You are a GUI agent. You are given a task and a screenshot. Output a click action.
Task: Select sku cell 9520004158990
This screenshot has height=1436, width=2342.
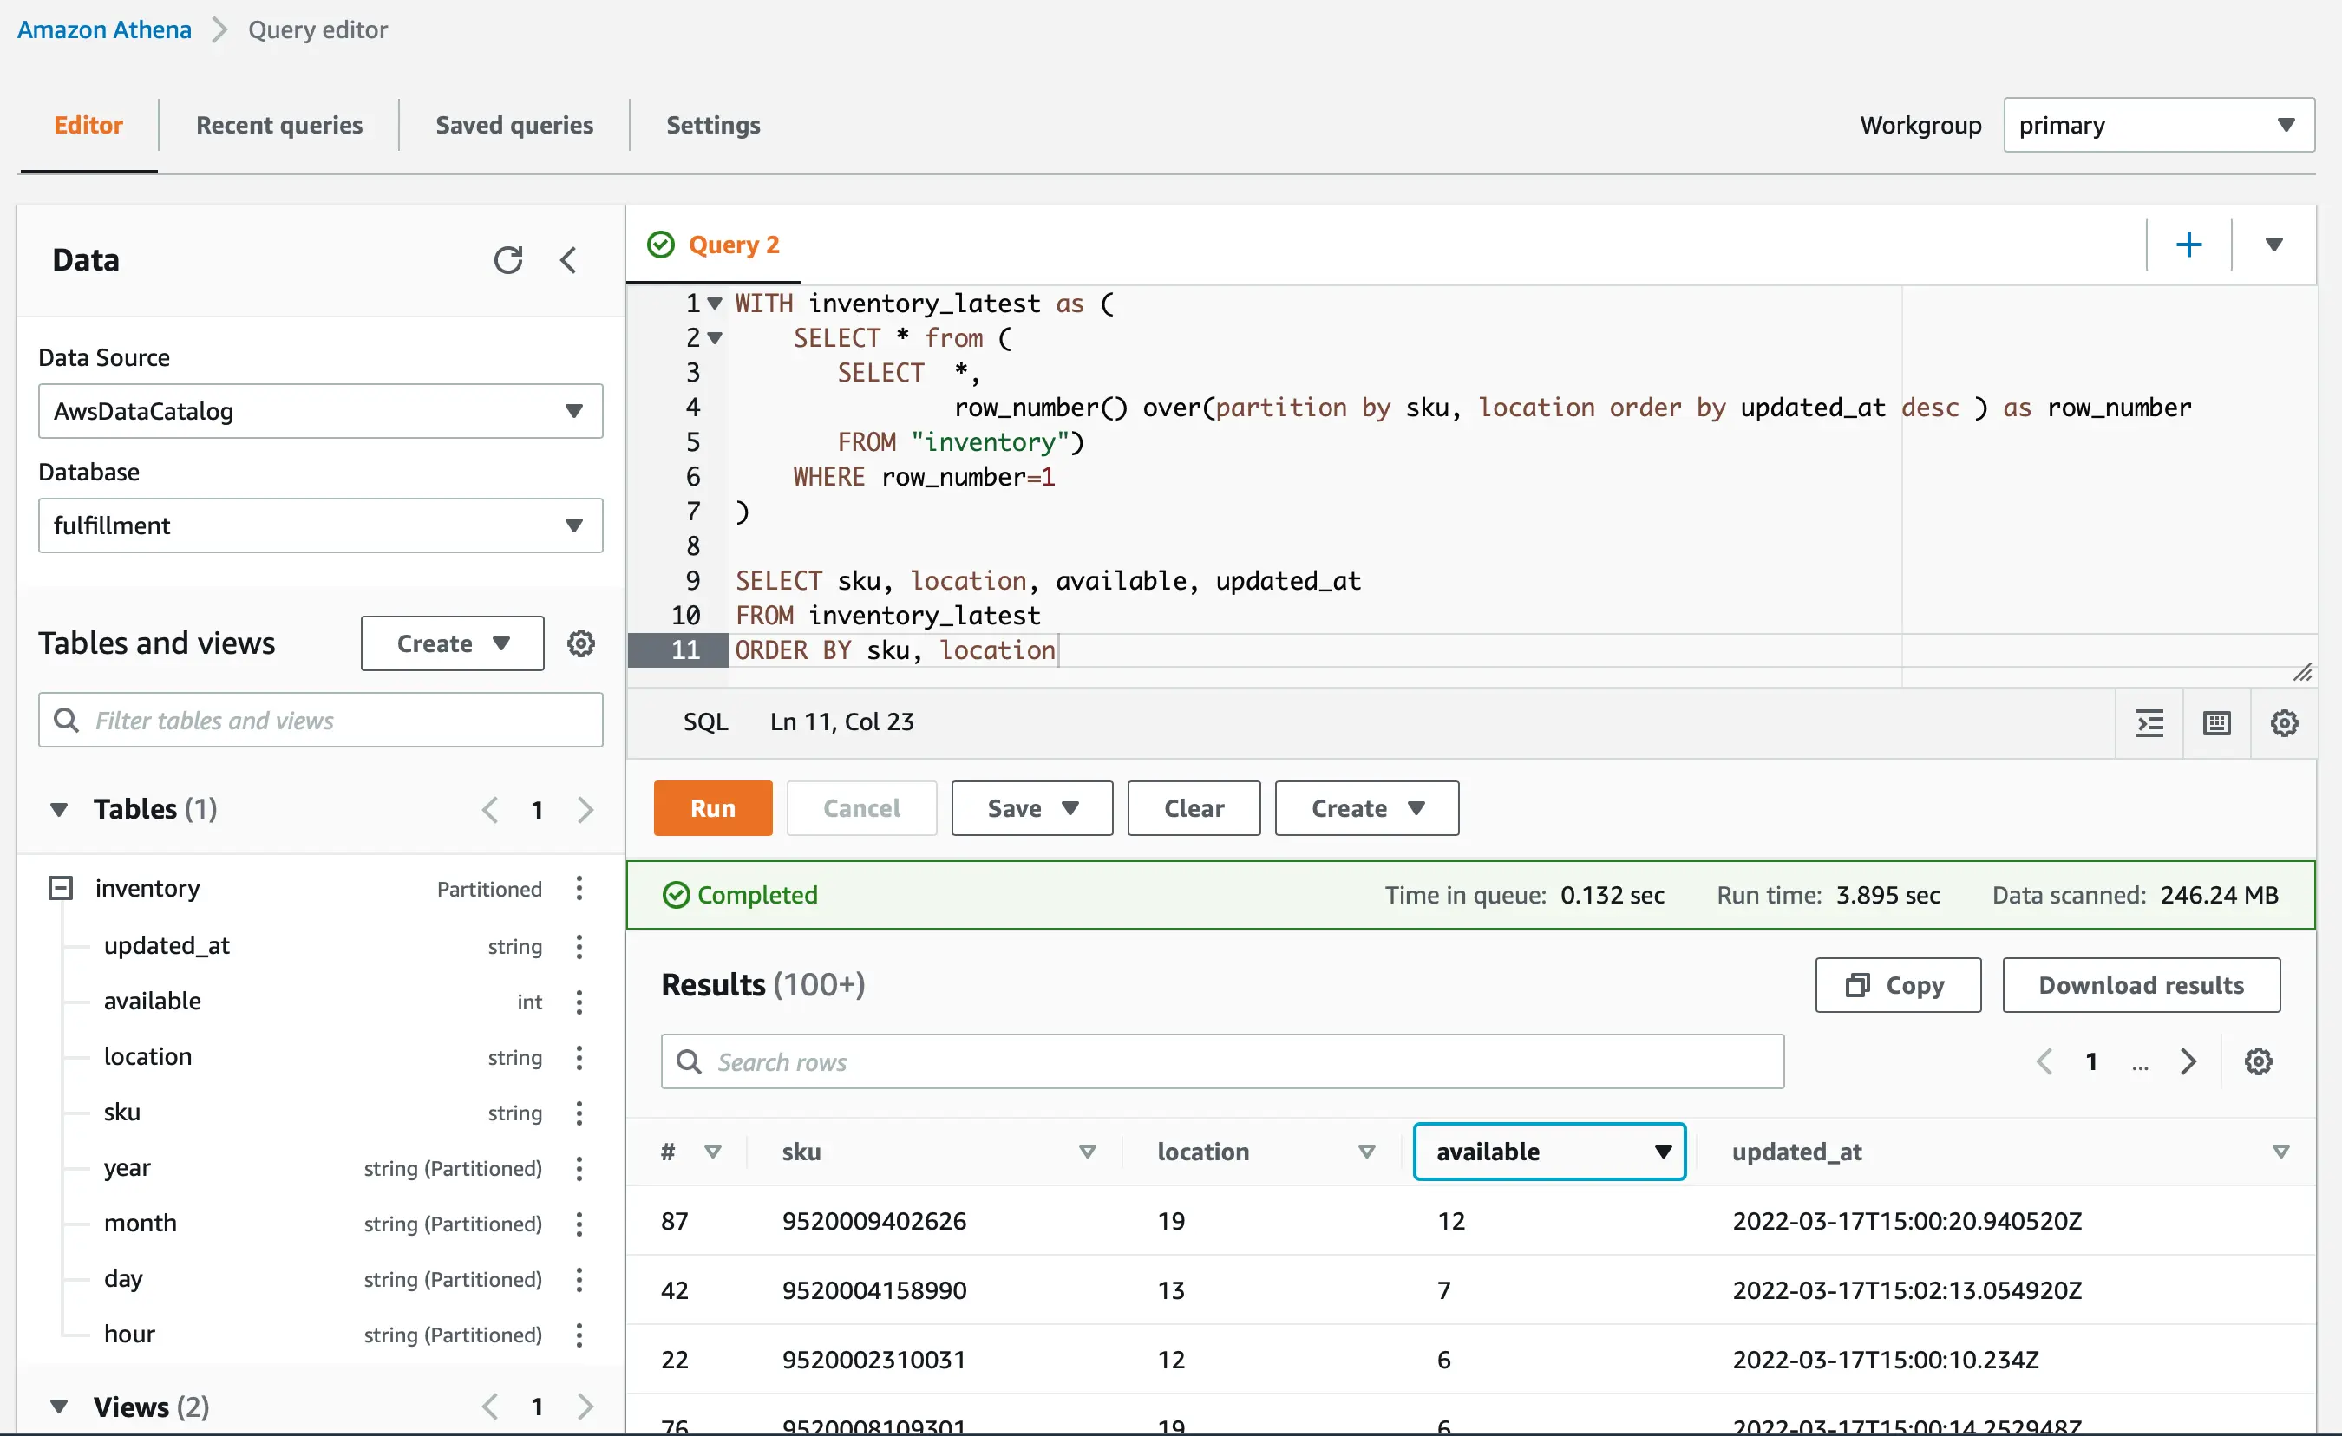(874, 1290)
